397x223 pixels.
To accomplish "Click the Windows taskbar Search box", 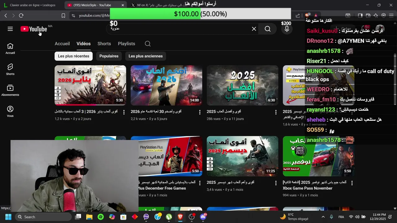I will 43,217.
